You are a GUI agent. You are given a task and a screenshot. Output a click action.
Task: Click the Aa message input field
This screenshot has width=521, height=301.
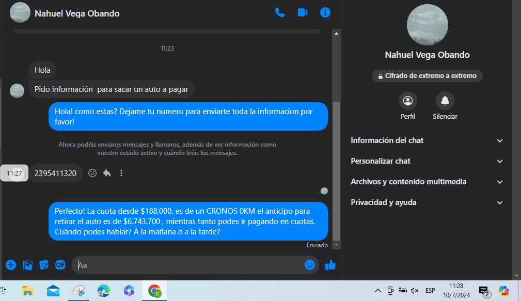click(x=188, y=265)
